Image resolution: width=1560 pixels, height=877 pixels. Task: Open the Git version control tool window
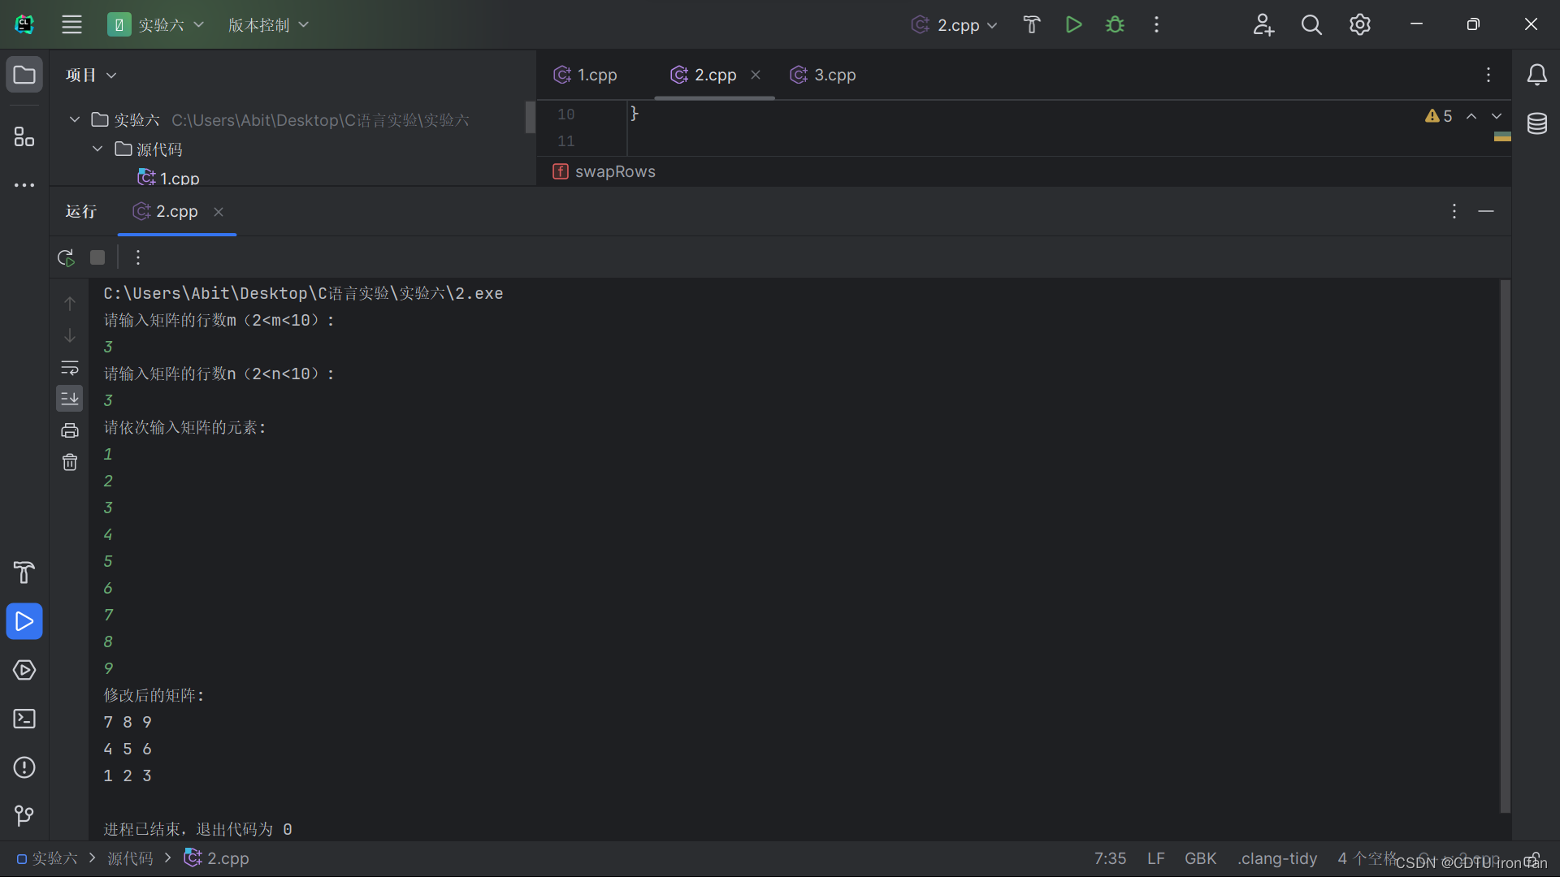point(24,815)
